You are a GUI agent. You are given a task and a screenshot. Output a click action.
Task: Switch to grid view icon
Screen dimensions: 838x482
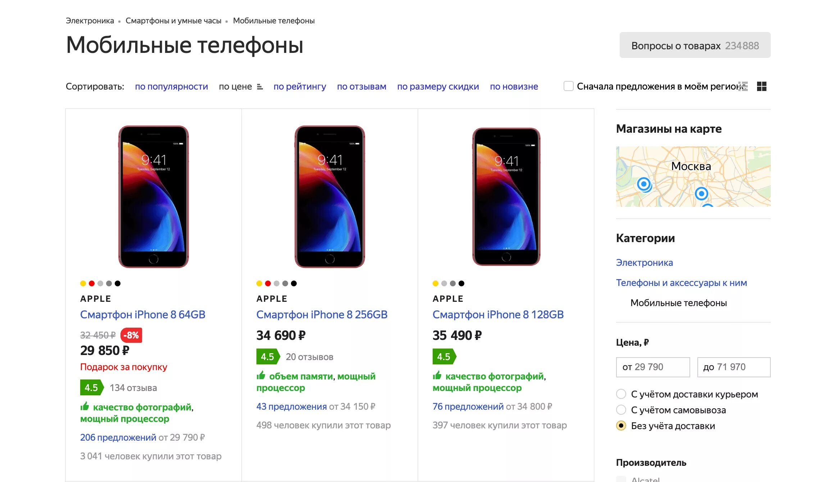click(761, 86)
